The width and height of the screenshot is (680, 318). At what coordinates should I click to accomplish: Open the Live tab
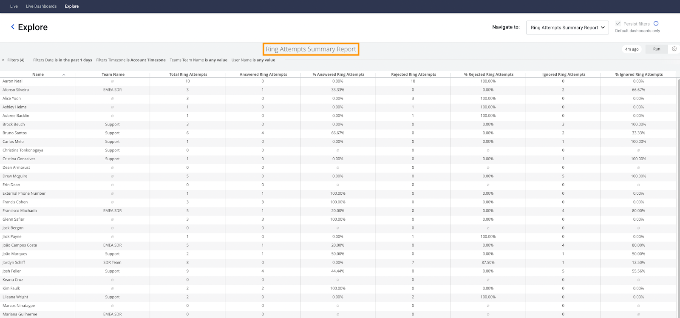(x=14, y=6)
